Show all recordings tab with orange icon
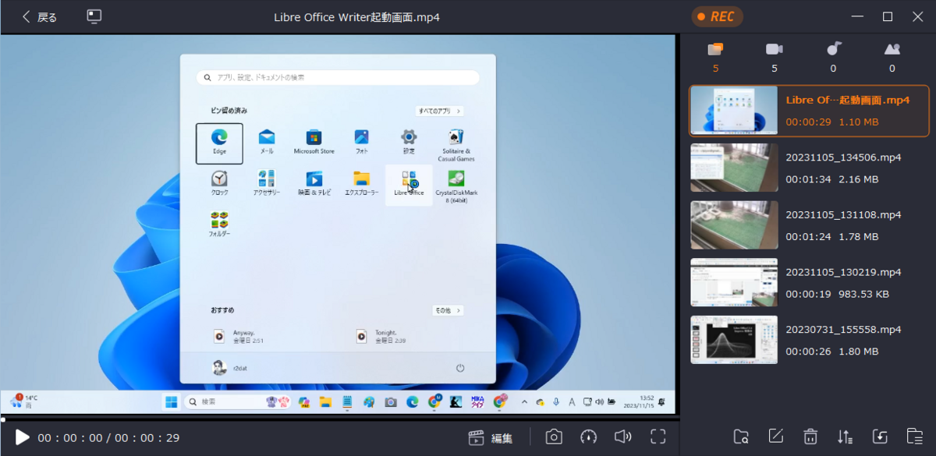Viewport: 936px width, 456px height. (715, 50)
